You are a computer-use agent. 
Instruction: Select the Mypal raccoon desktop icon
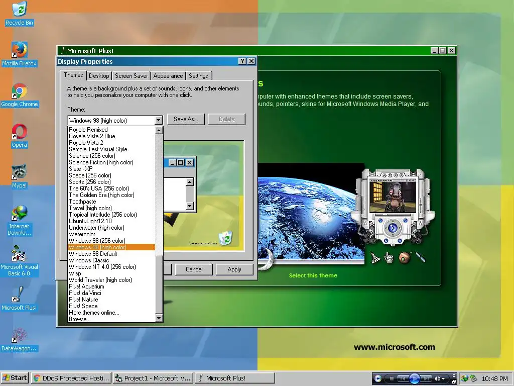[19, 176]
